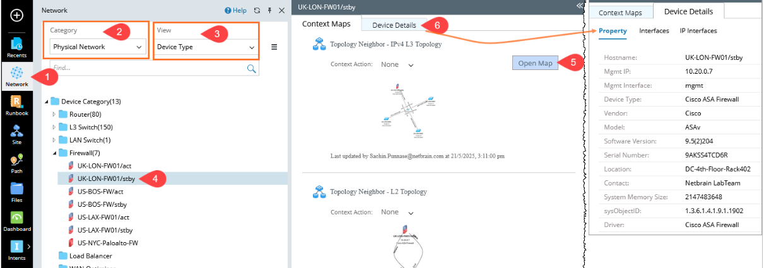Click the L2 Topology neighbor icon
Screen dimensions: 764x268
click(319, 192)
